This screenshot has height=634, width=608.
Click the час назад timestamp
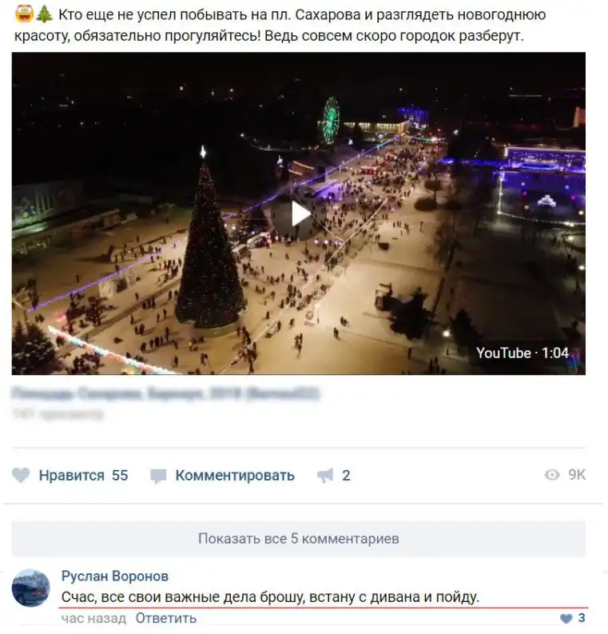93,618
